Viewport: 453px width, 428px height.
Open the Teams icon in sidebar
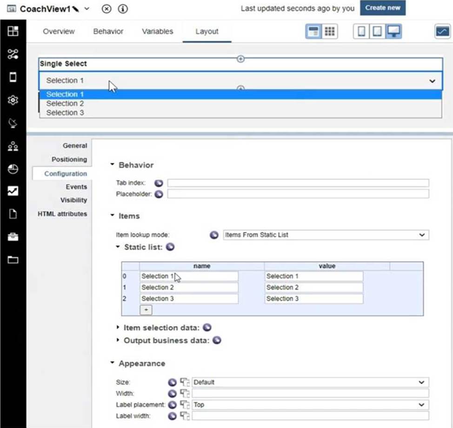[13, 146]
